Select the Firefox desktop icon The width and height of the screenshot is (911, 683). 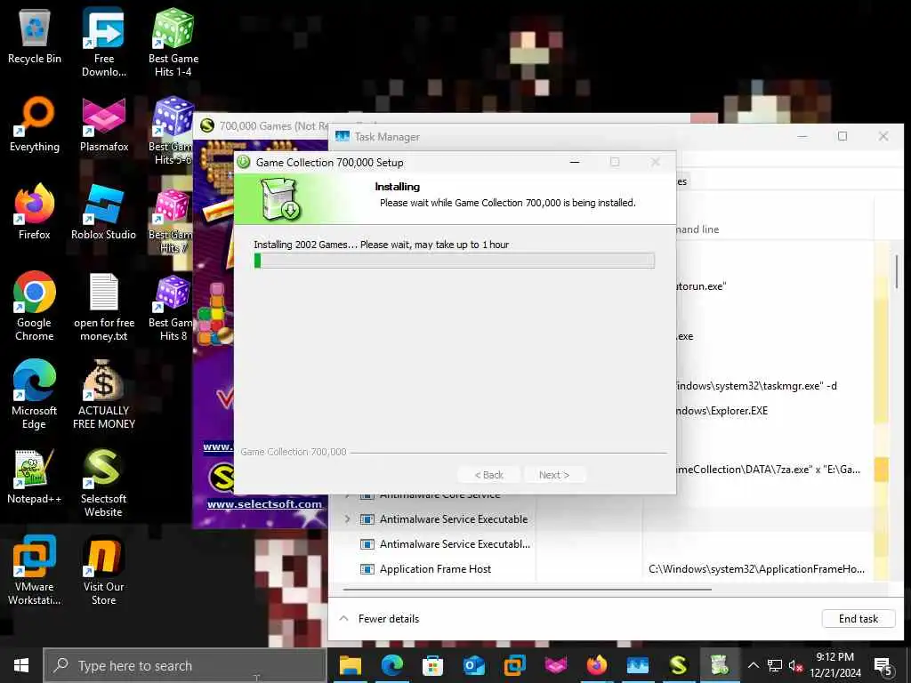pos(35,212)
